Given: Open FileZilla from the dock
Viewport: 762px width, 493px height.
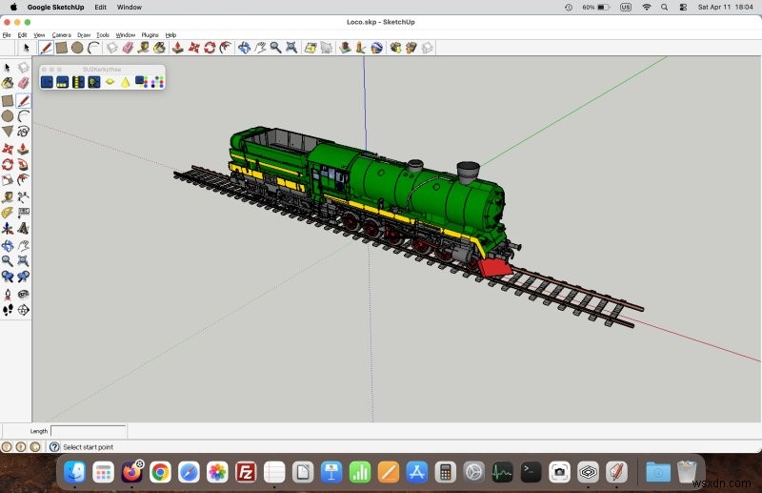Looking at the screenshot, I should pos(246,472).
